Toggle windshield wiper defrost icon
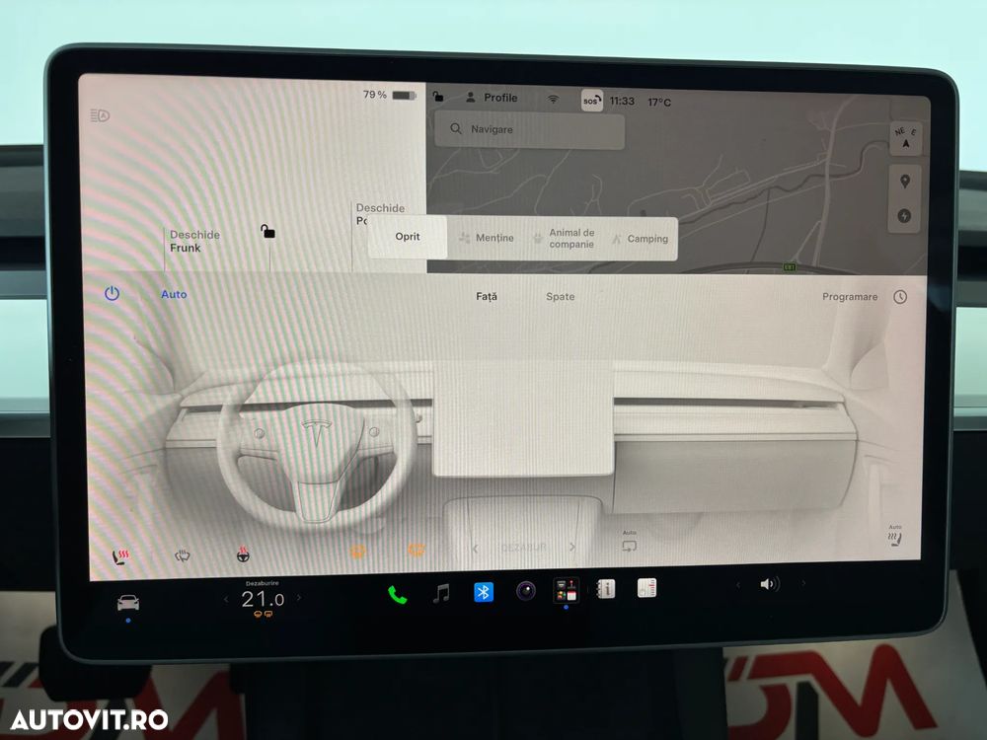The height and width of the screenshot is (740, 987). [x=182, y=555]
